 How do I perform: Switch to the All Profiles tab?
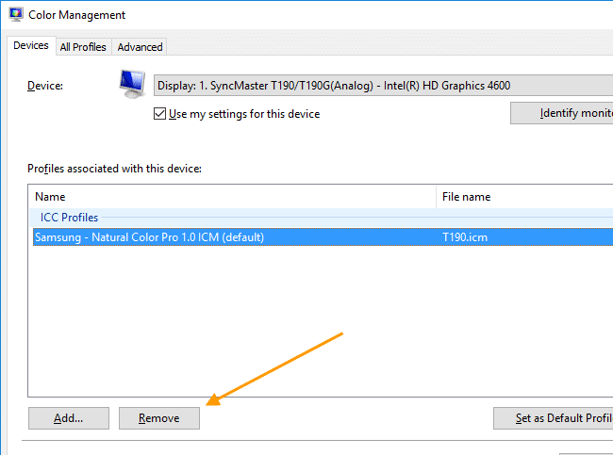[x=83, y=47]
